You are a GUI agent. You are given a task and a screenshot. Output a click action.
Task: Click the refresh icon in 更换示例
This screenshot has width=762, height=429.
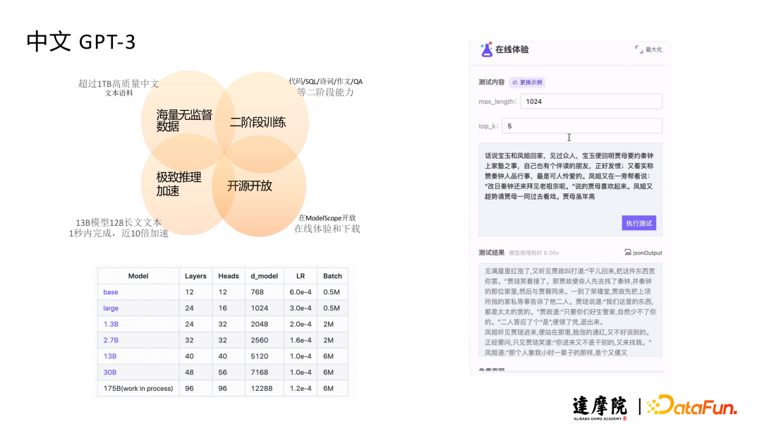(x=514, y=83)
